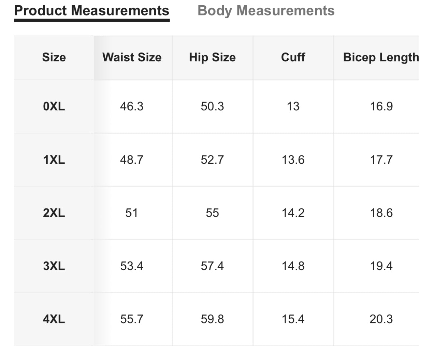Click the 14.2 cuff value cell

click(x=293, y=213)
